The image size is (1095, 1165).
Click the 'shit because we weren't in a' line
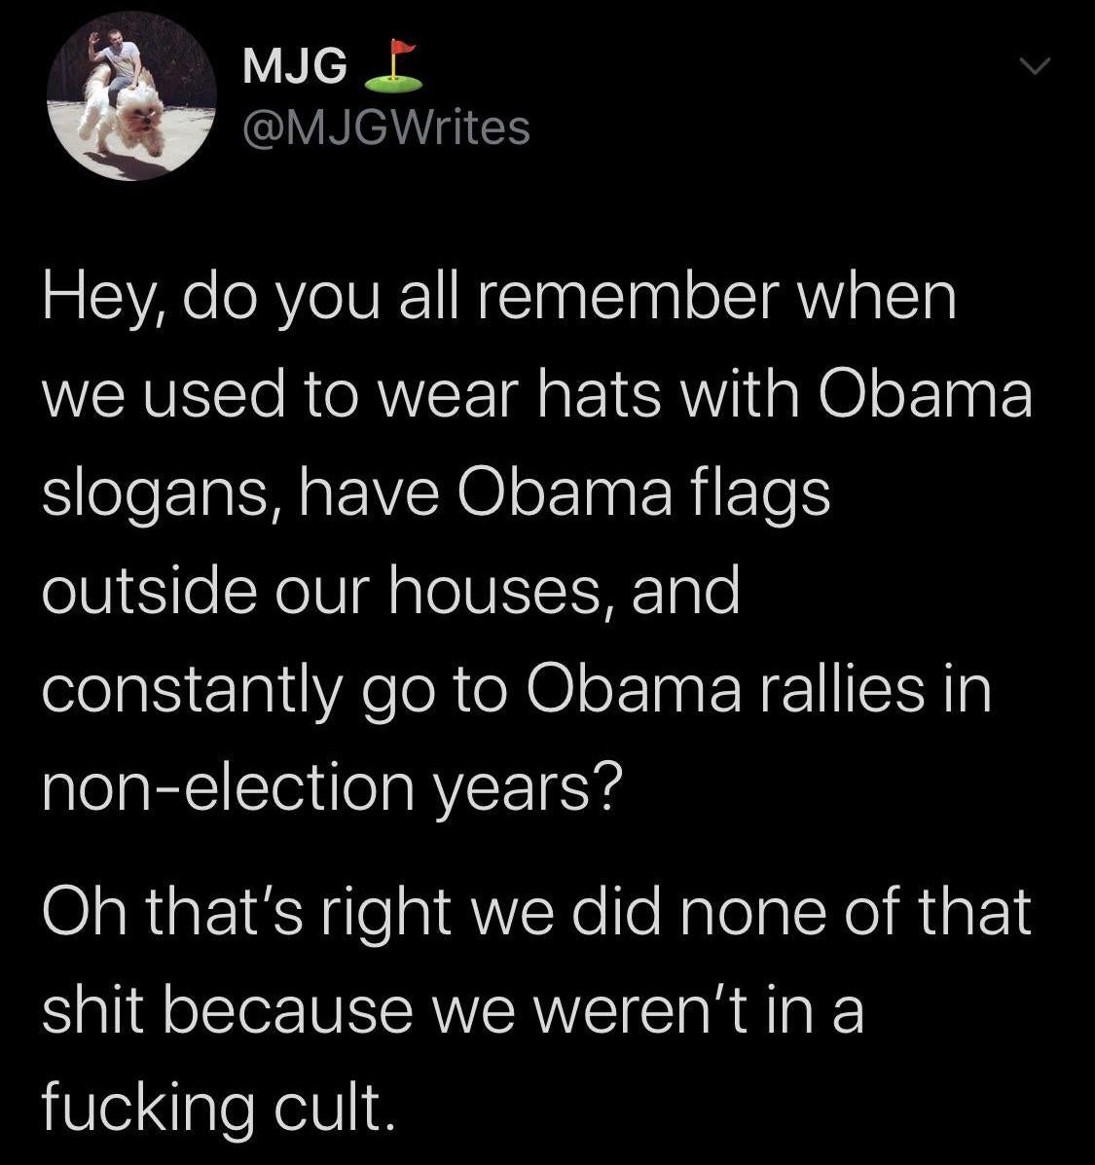point(453,1009)
